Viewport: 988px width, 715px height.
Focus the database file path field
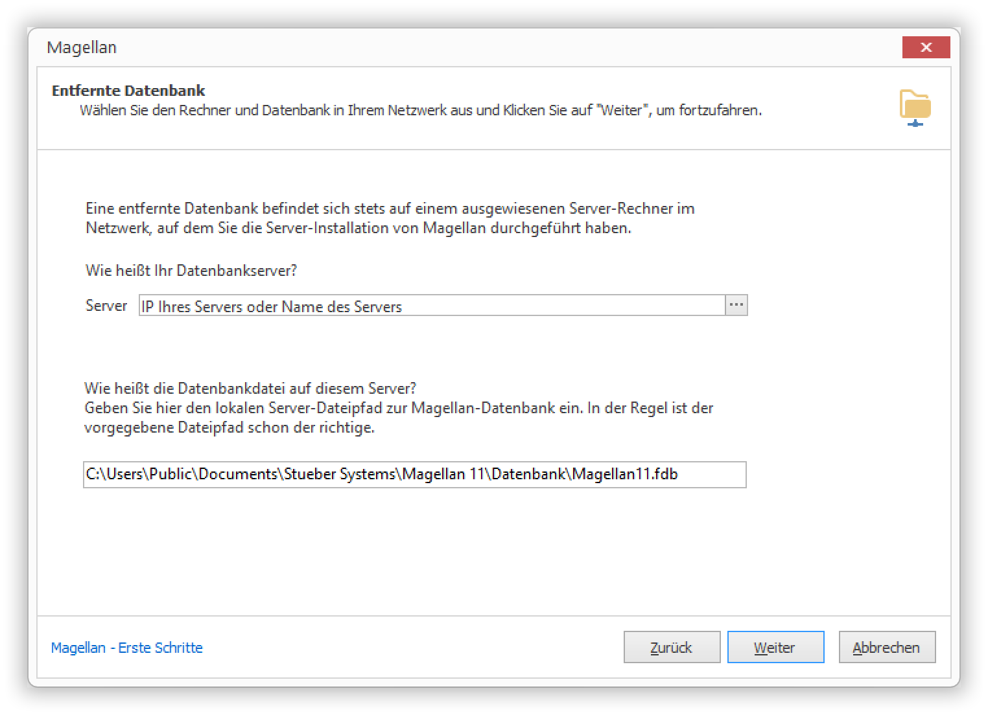[x=415, y=474]
